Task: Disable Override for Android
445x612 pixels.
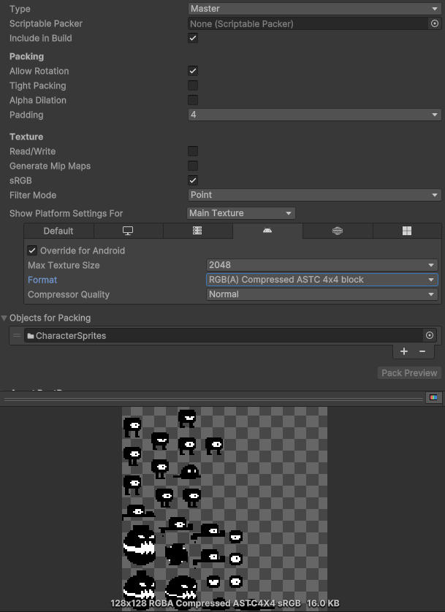Action: click(x=32, y=250)
